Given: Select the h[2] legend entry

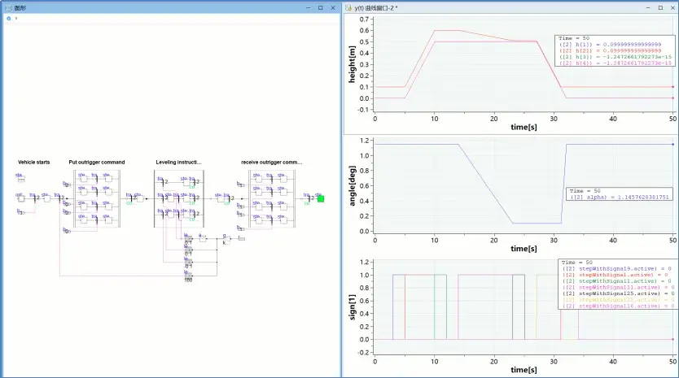Looking at the screenshot, I should (610, 50).
